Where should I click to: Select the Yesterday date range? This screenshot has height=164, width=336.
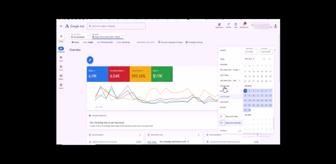pos(223,64)
